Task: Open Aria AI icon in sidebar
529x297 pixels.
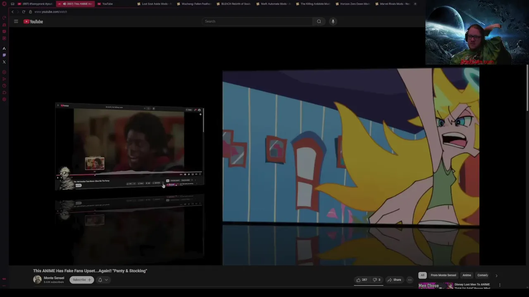Action: [4, 48]
